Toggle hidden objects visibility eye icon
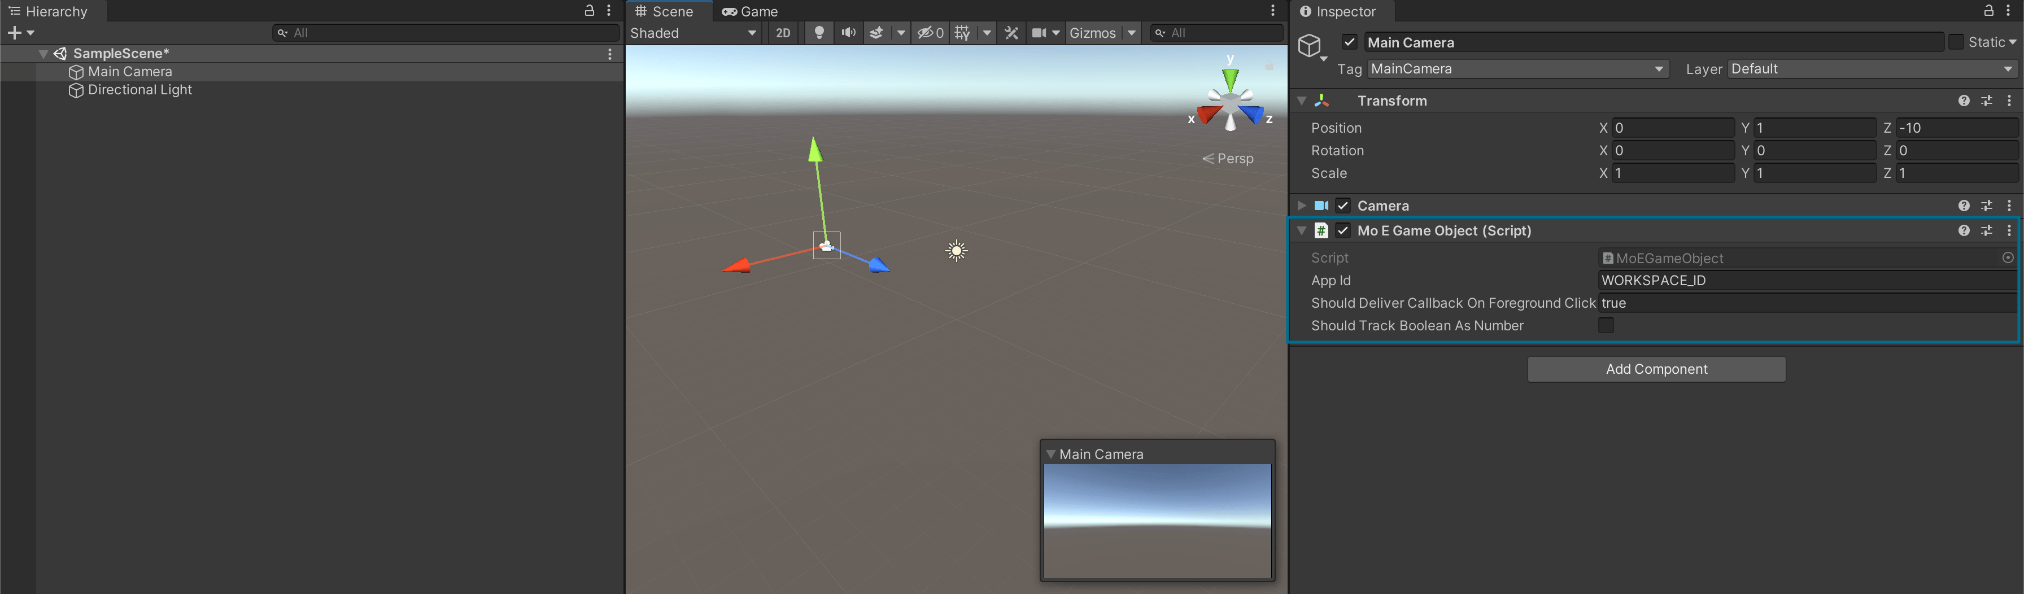 click(x=930, y=33)
